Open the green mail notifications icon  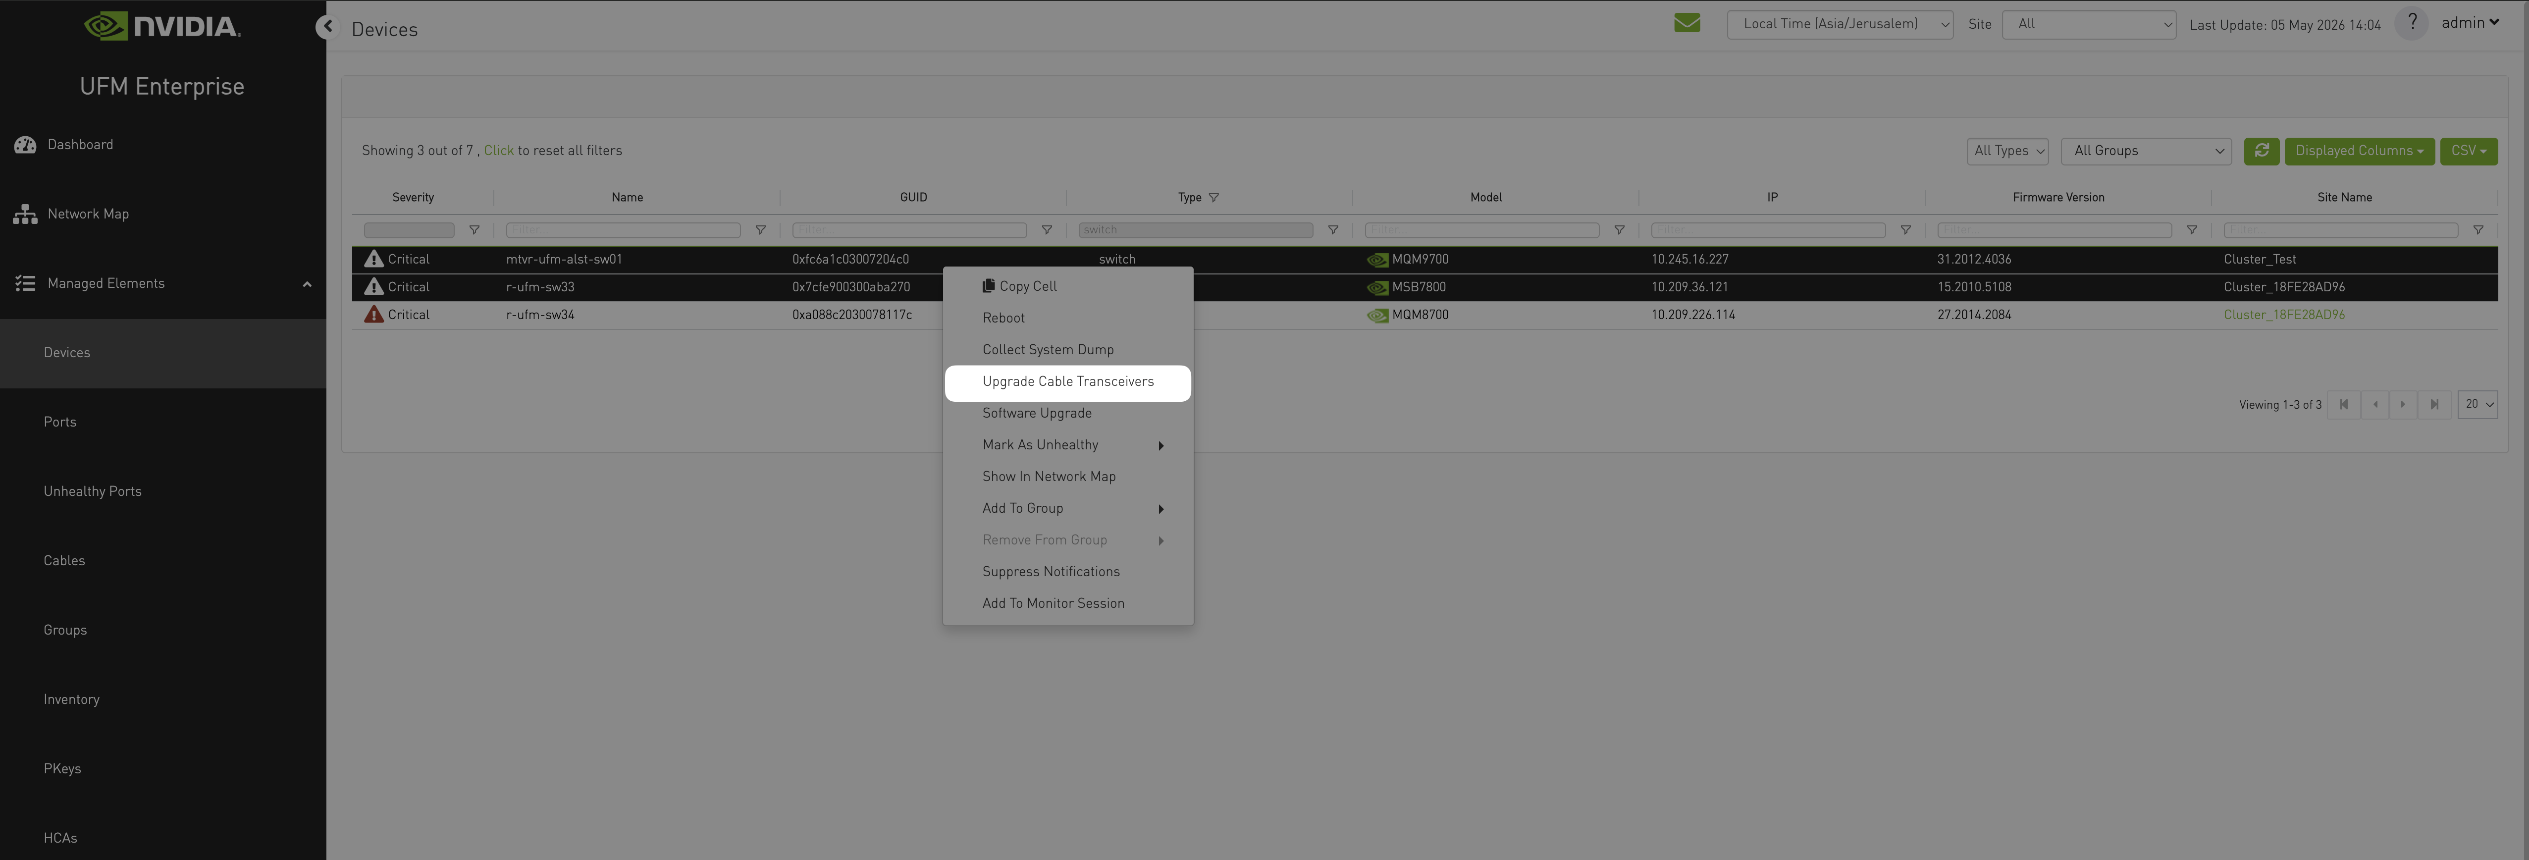point(1686,23)
